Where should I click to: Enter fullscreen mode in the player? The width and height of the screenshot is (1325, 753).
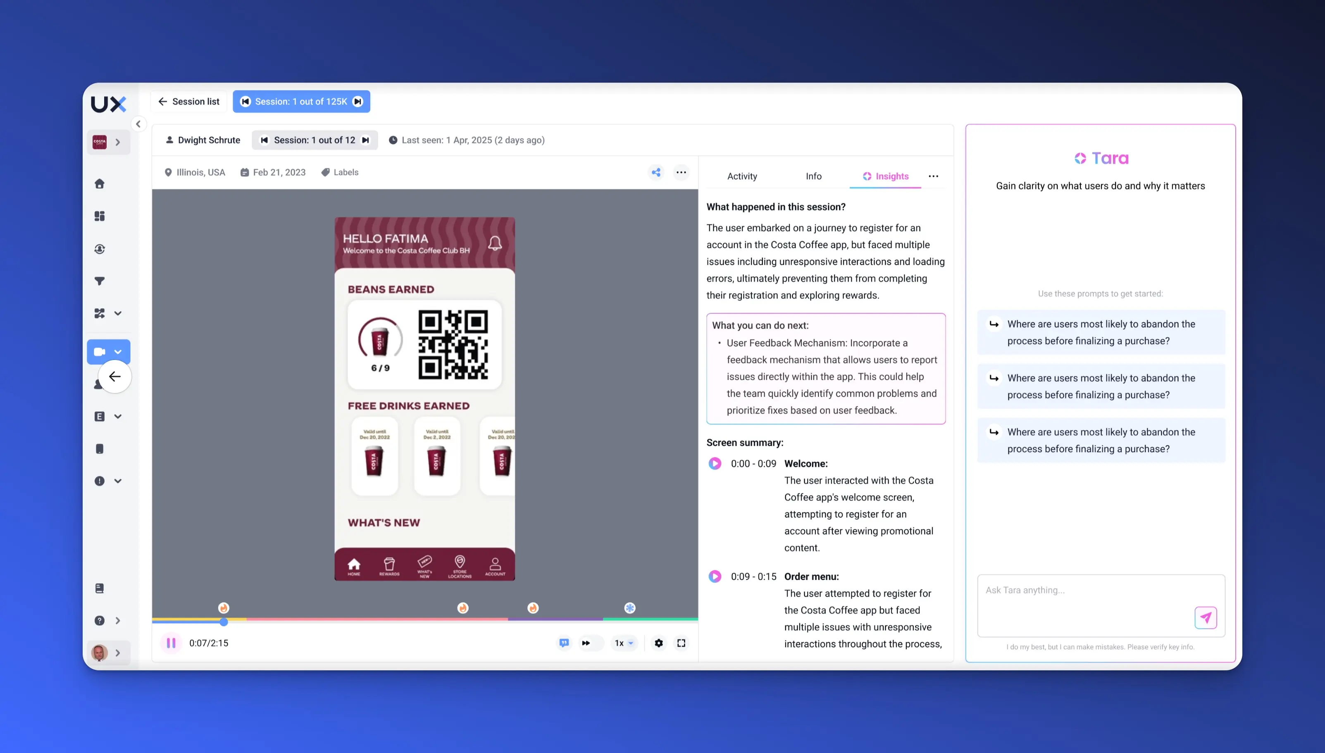681,643
